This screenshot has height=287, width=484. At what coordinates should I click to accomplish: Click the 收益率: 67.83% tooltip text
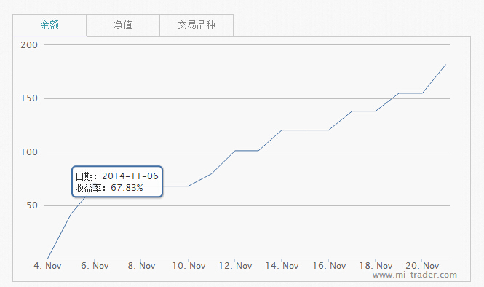click(109, 188)
